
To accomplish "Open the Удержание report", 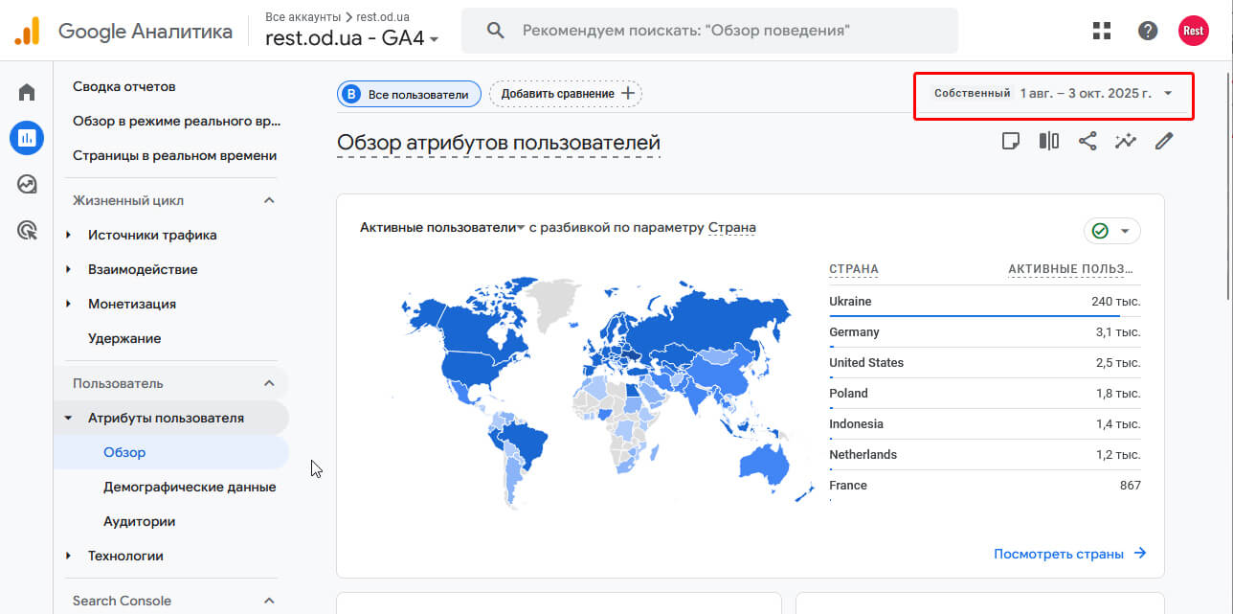I will pyautogui.click(x=124, y=338).
